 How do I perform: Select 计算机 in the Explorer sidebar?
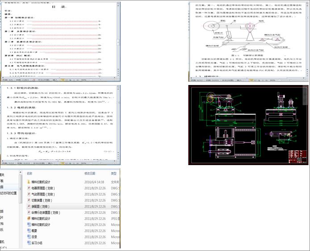2,242
